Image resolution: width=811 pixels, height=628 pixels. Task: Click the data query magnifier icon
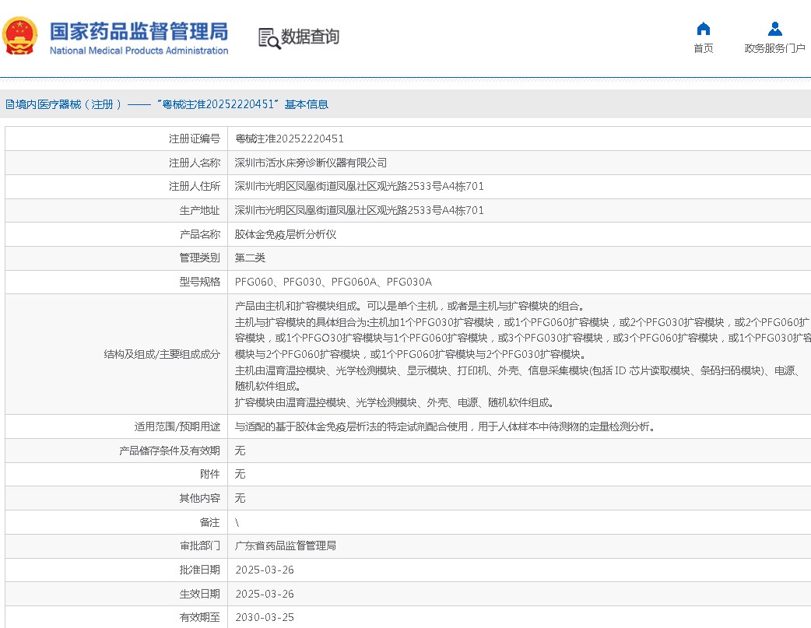[269, 37]
